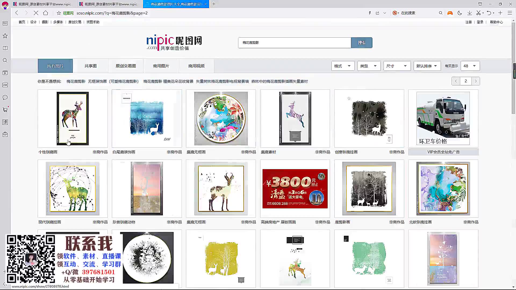The image size is (516, 290).
Task: Click the 搜索 search button
Action: coord(361,42)
